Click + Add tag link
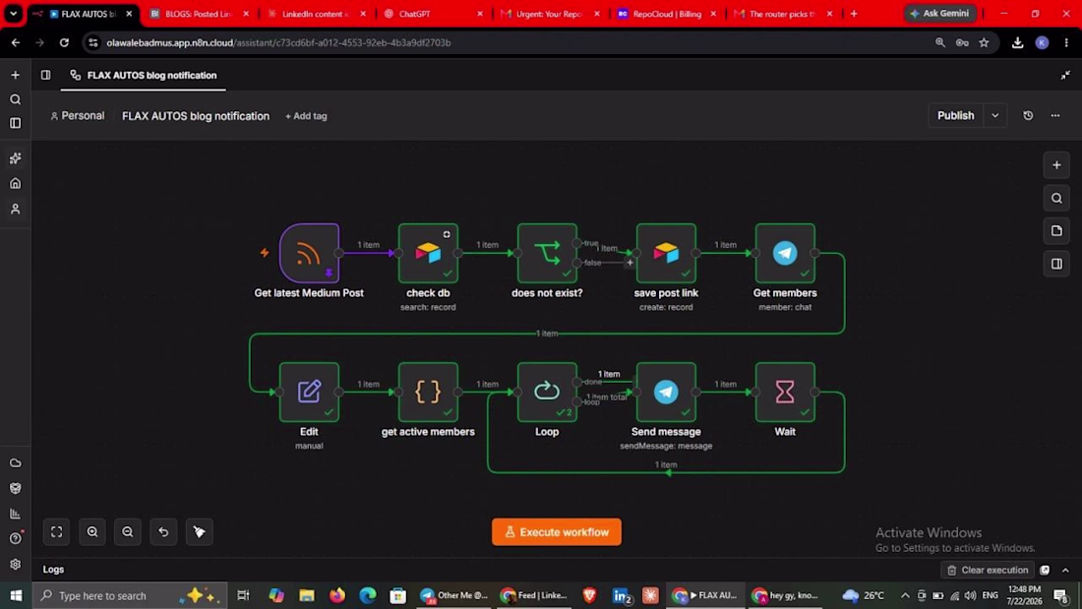Viewport: 1082px width, 609px height. pyautogui.click(x=306, y=116)
